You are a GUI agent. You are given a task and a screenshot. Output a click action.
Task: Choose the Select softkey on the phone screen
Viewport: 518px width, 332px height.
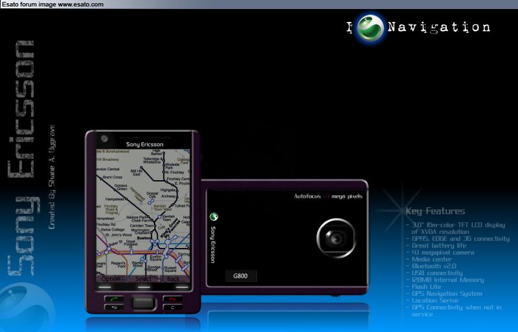(143, 279)
